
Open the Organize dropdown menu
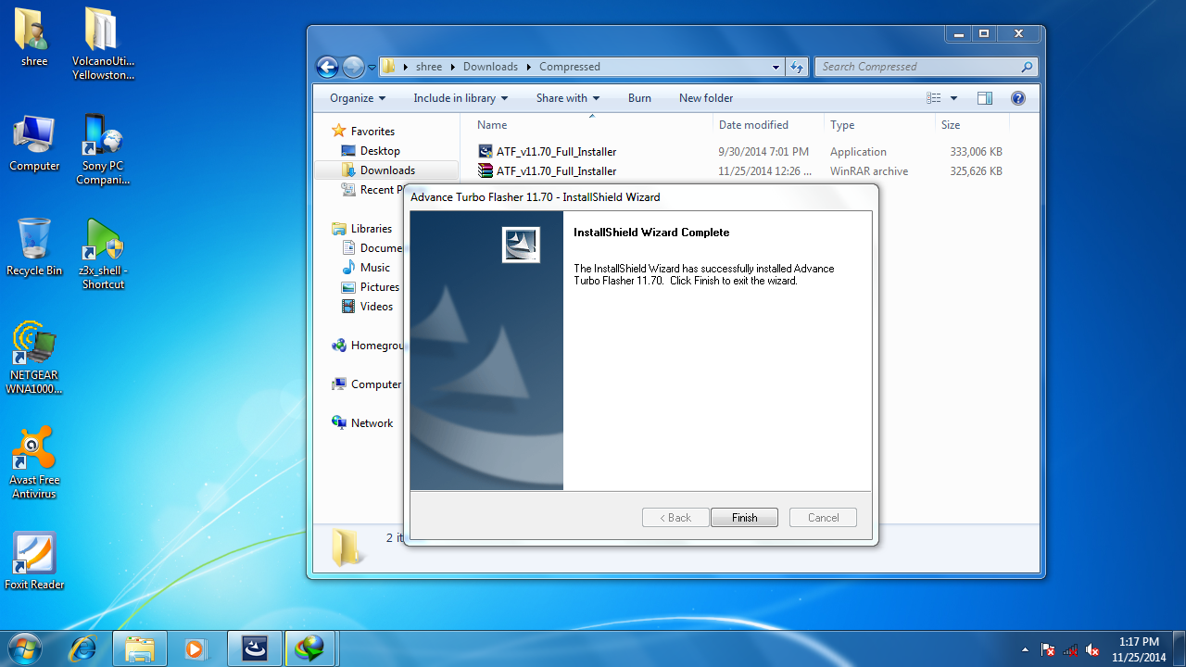tap(358, 98)
